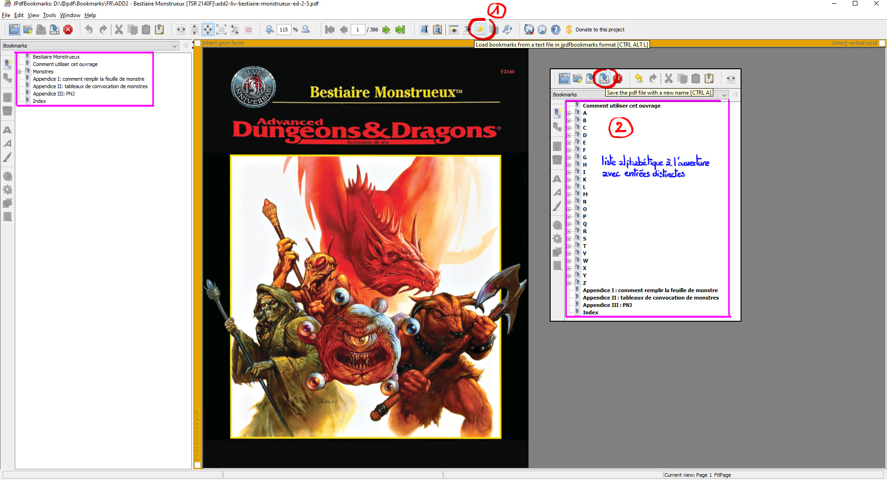Click the Zoom In magnifier icon
Screen dimensions: 887x480
pyautogui.click(x=270, y=30)
